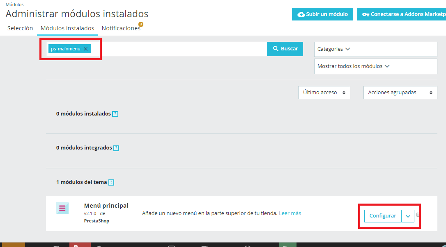
Task: Open Mostrar todos los módulos dropdown
Action: 375,66
